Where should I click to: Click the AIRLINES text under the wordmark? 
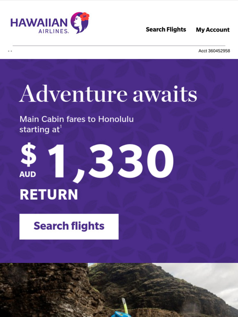point(53,31)
